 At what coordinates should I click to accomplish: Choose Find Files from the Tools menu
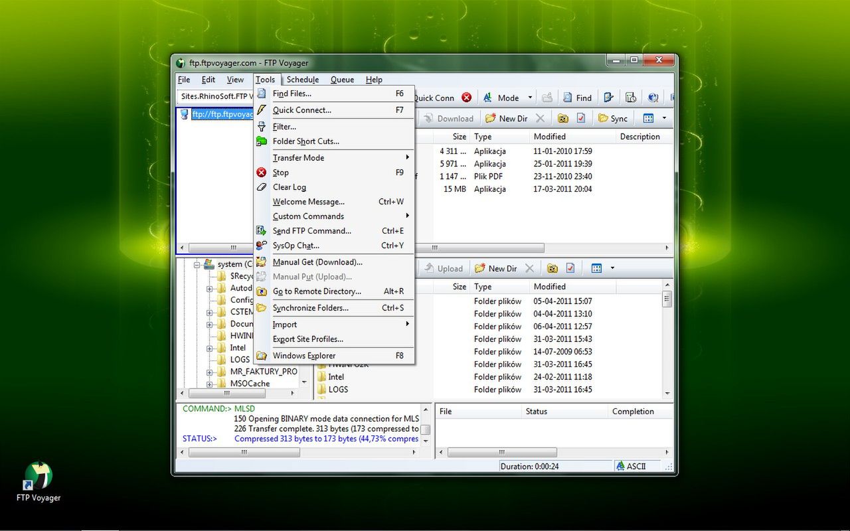(x=334, y=94)
